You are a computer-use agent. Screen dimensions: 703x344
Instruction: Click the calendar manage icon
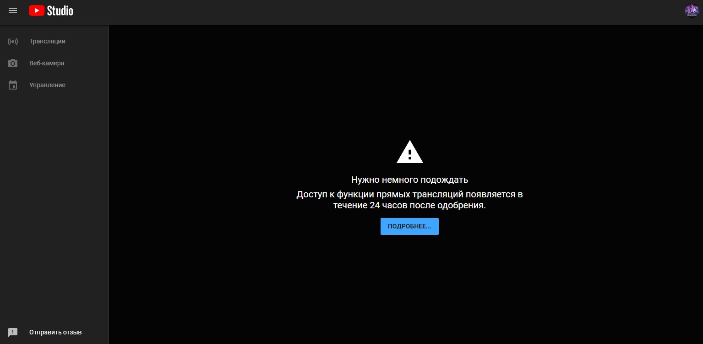(13, 85)
